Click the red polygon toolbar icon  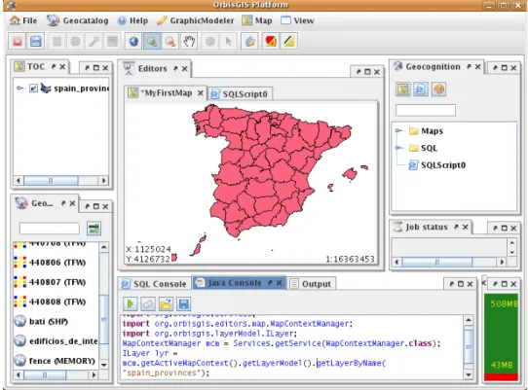(x=271, y=42)
